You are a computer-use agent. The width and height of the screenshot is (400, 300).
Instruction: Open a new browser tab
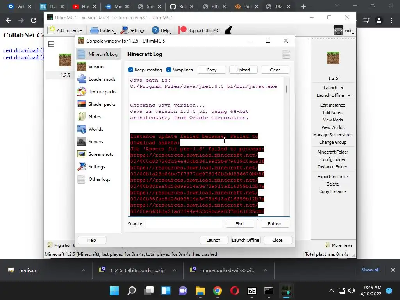click(x=303, y=7)
